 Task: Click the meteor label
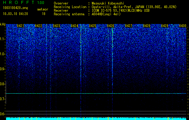click(x=43, y=9)
